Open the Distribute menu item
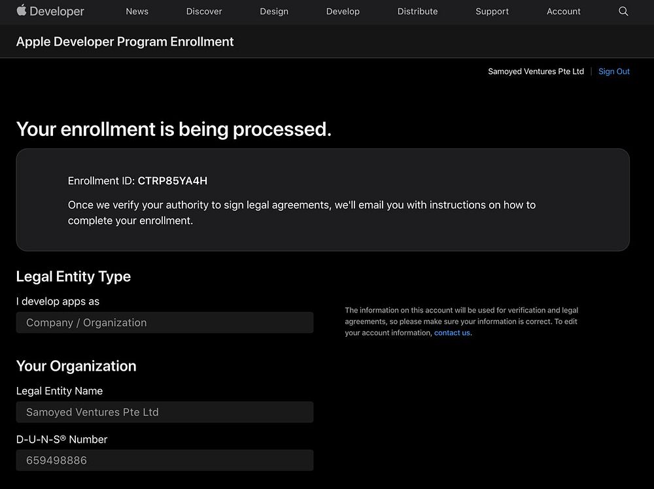Viewport: 654px width, 489px height. (417, 11)
